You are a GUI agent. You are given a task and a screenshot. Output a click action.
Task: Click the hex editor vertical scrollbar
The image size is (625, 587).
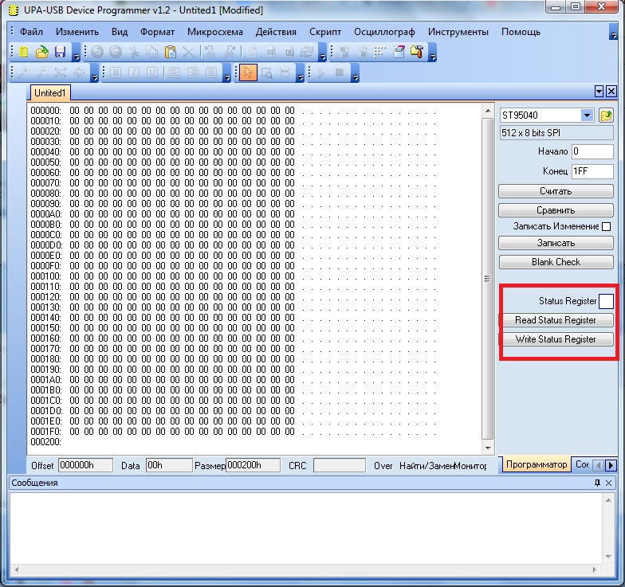[488, 279]
